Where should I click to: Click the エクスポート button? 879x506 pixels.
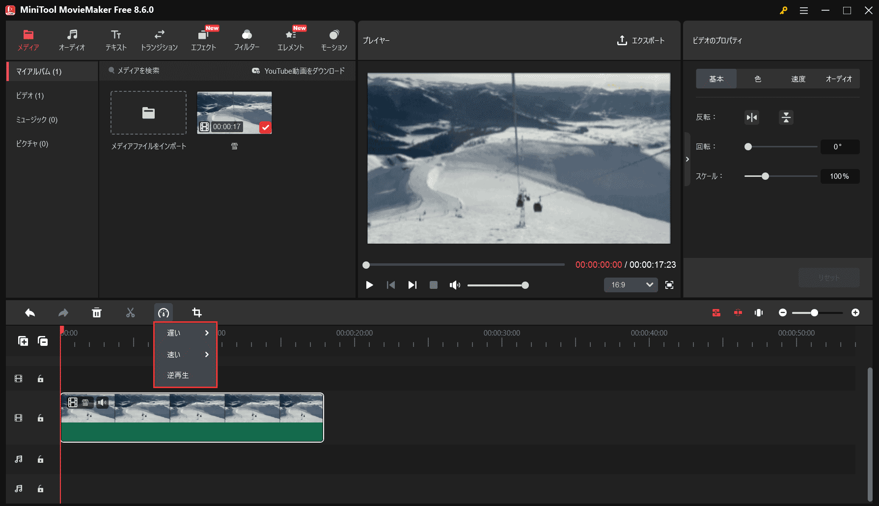point(641,41)
